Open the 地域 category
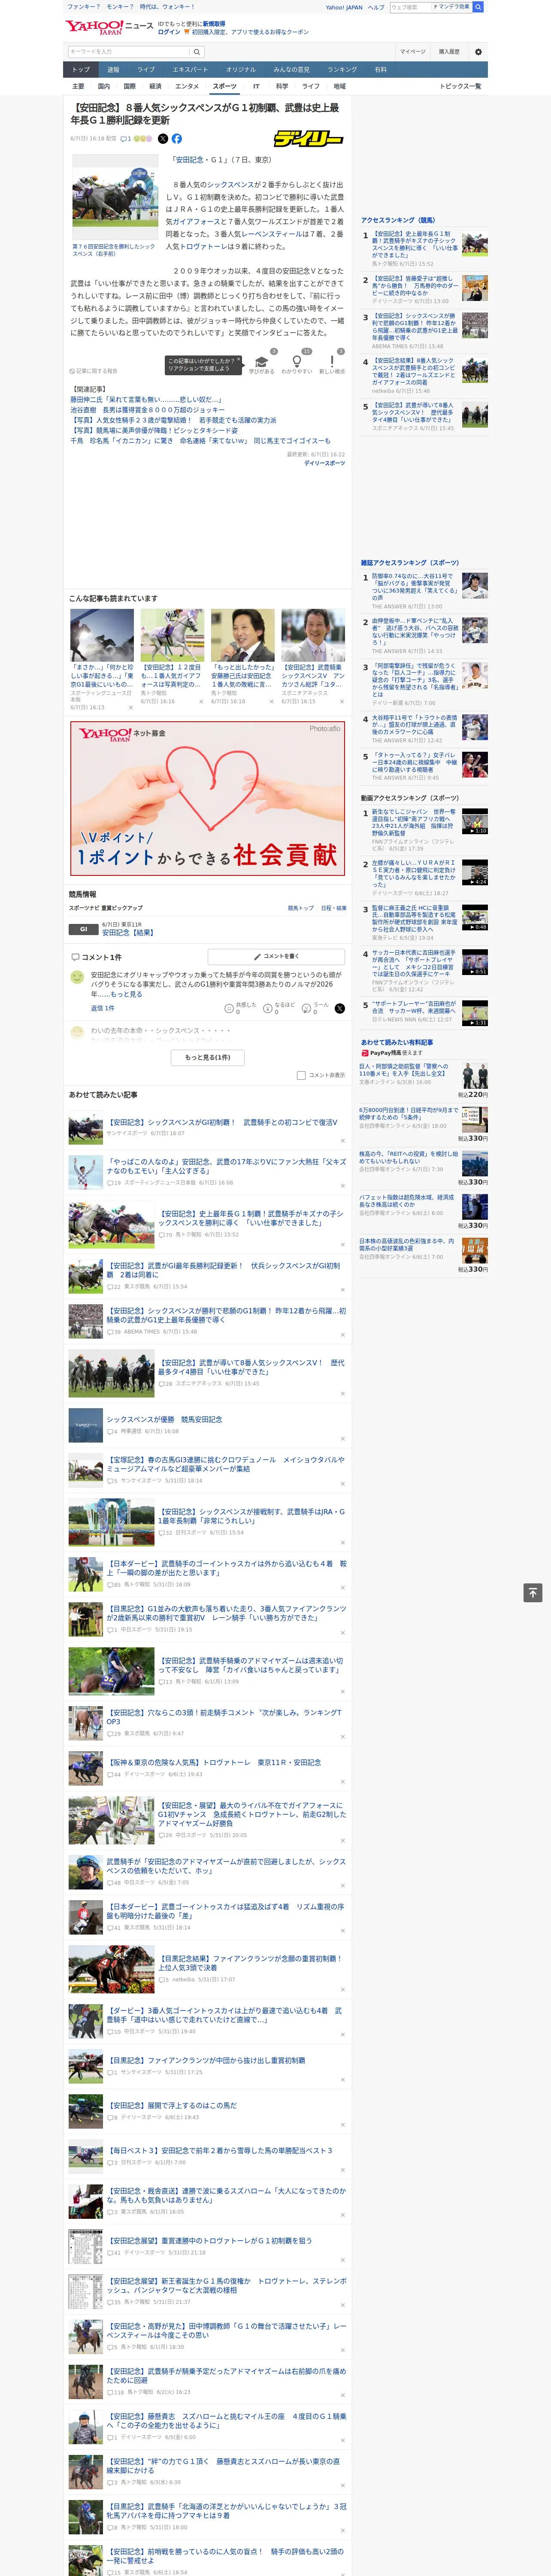Image resolution: width=551 pixels, height=2576 pixels. point(339,86)
